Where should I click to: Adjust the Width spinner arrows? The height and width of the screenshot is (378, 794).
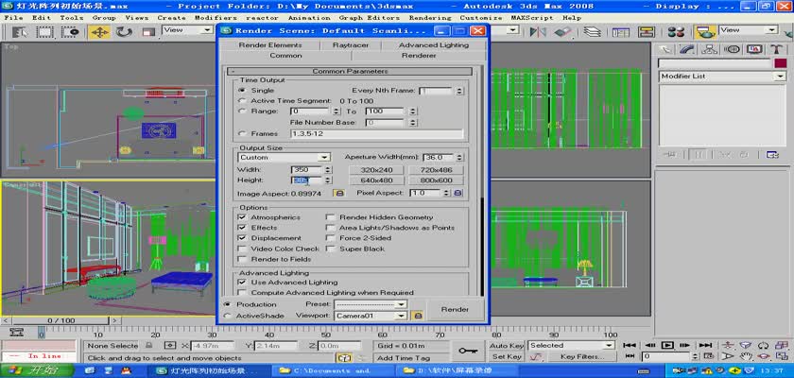[328, 170]
